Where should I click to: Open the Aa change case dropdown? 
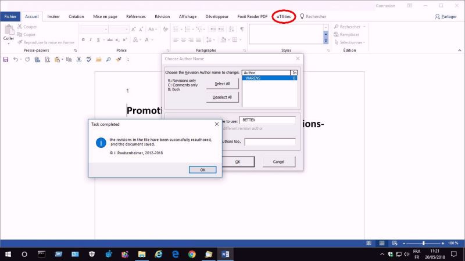point(152,29)
